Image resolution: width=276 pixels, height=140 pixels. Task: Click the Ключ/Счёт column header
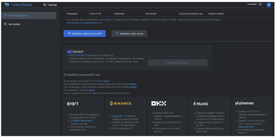click(x=96, y=14)
